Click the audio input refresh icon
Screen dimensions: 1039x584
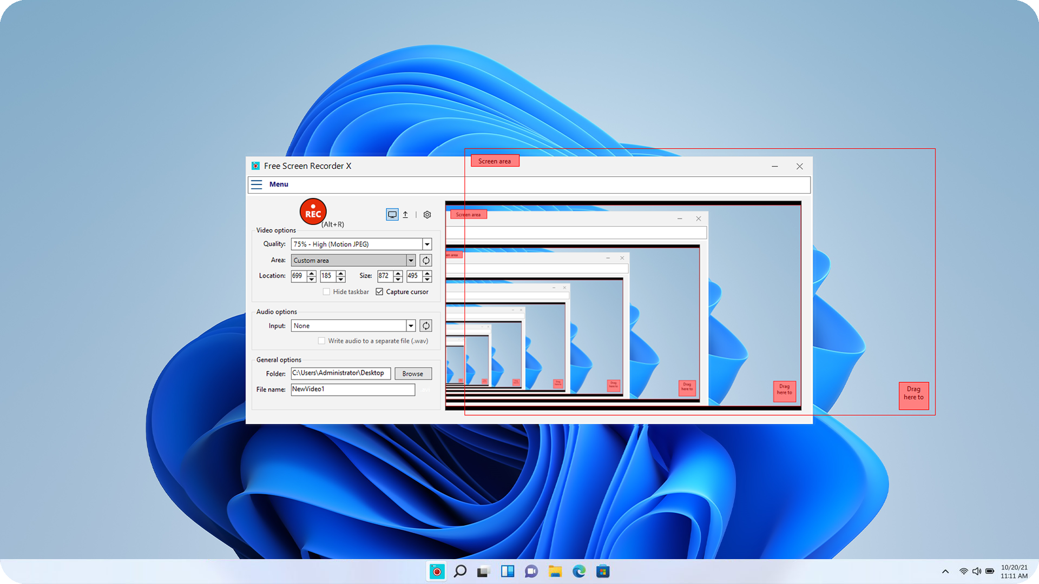[x=425, y=325]
